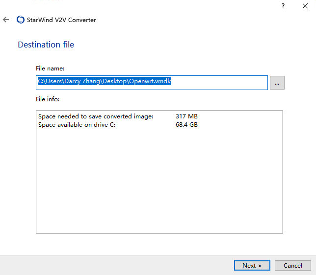Click the StarWind V2V Converter logo icon
The image size is (316, 275).
(x=21, y=20)
